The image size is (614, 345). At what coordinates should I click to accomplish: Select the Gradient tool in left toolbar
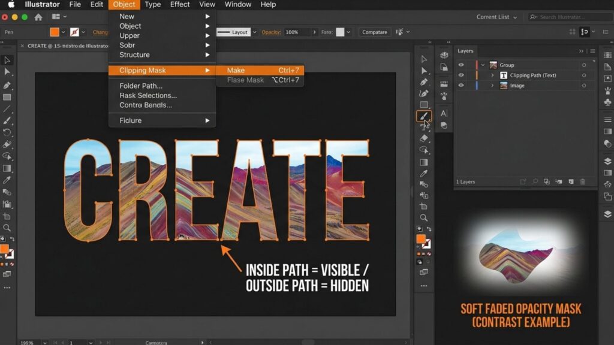pos(7,168)
